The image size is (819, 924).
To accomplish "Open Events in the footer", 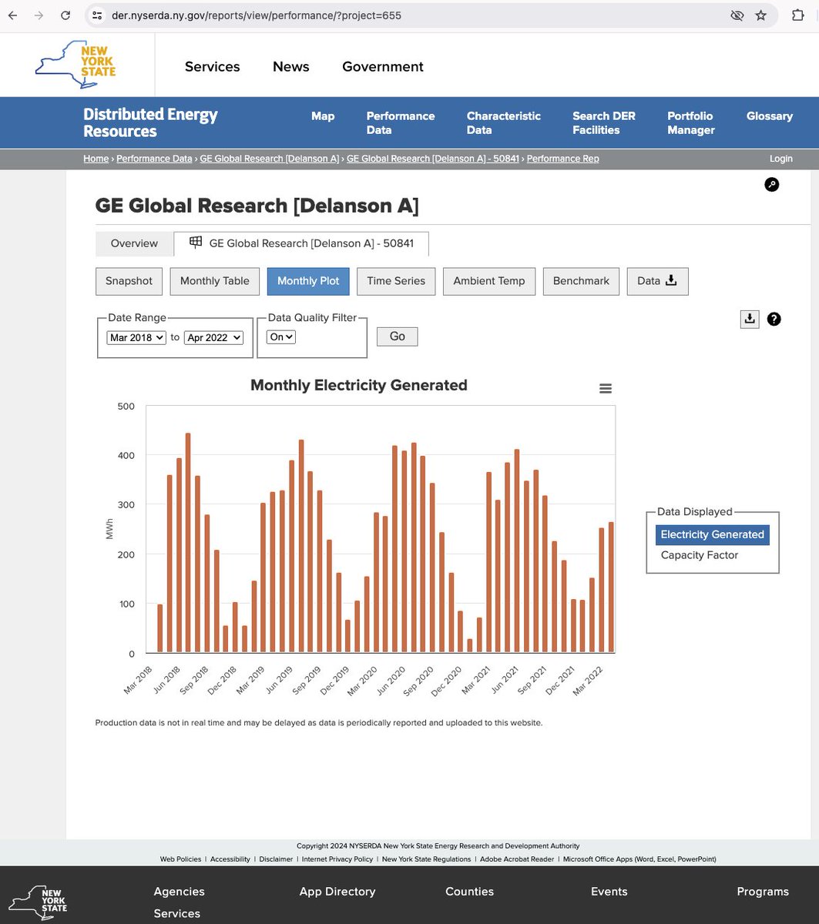I will click(x=609, y=892).
